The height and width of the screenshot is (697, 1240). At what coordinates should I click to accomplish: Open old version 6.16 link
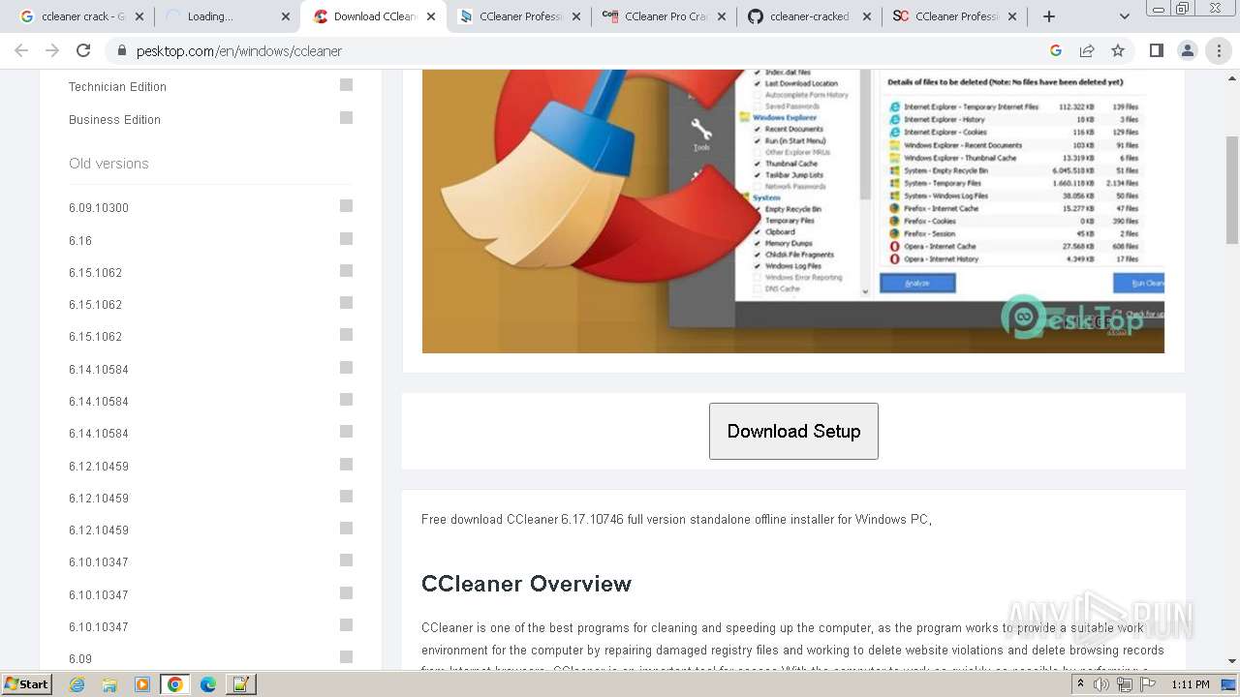pos(80,240)
